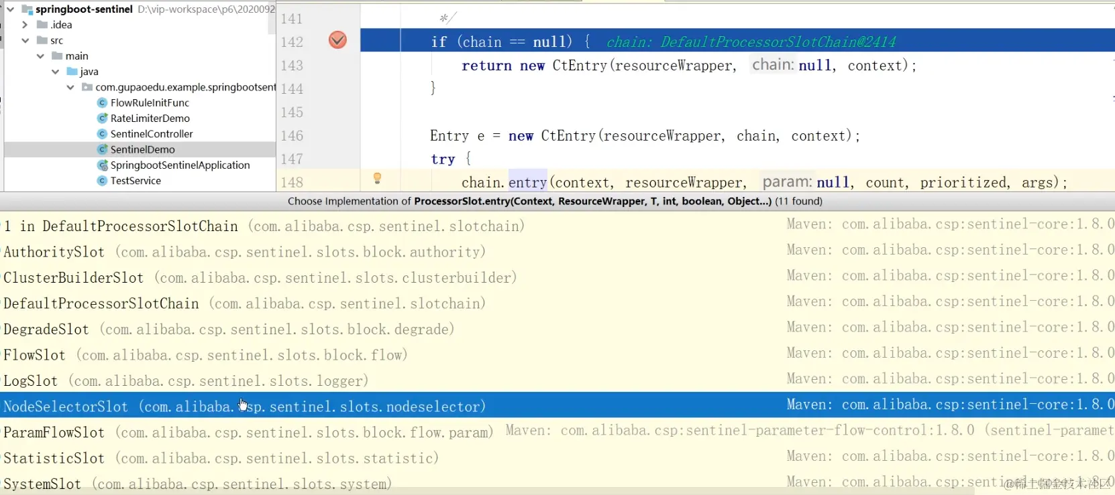Image resolution: width=1115 pixels, height=495 pixels.
Task: Click the highlighted 'entry' method call
Action: 528,182
